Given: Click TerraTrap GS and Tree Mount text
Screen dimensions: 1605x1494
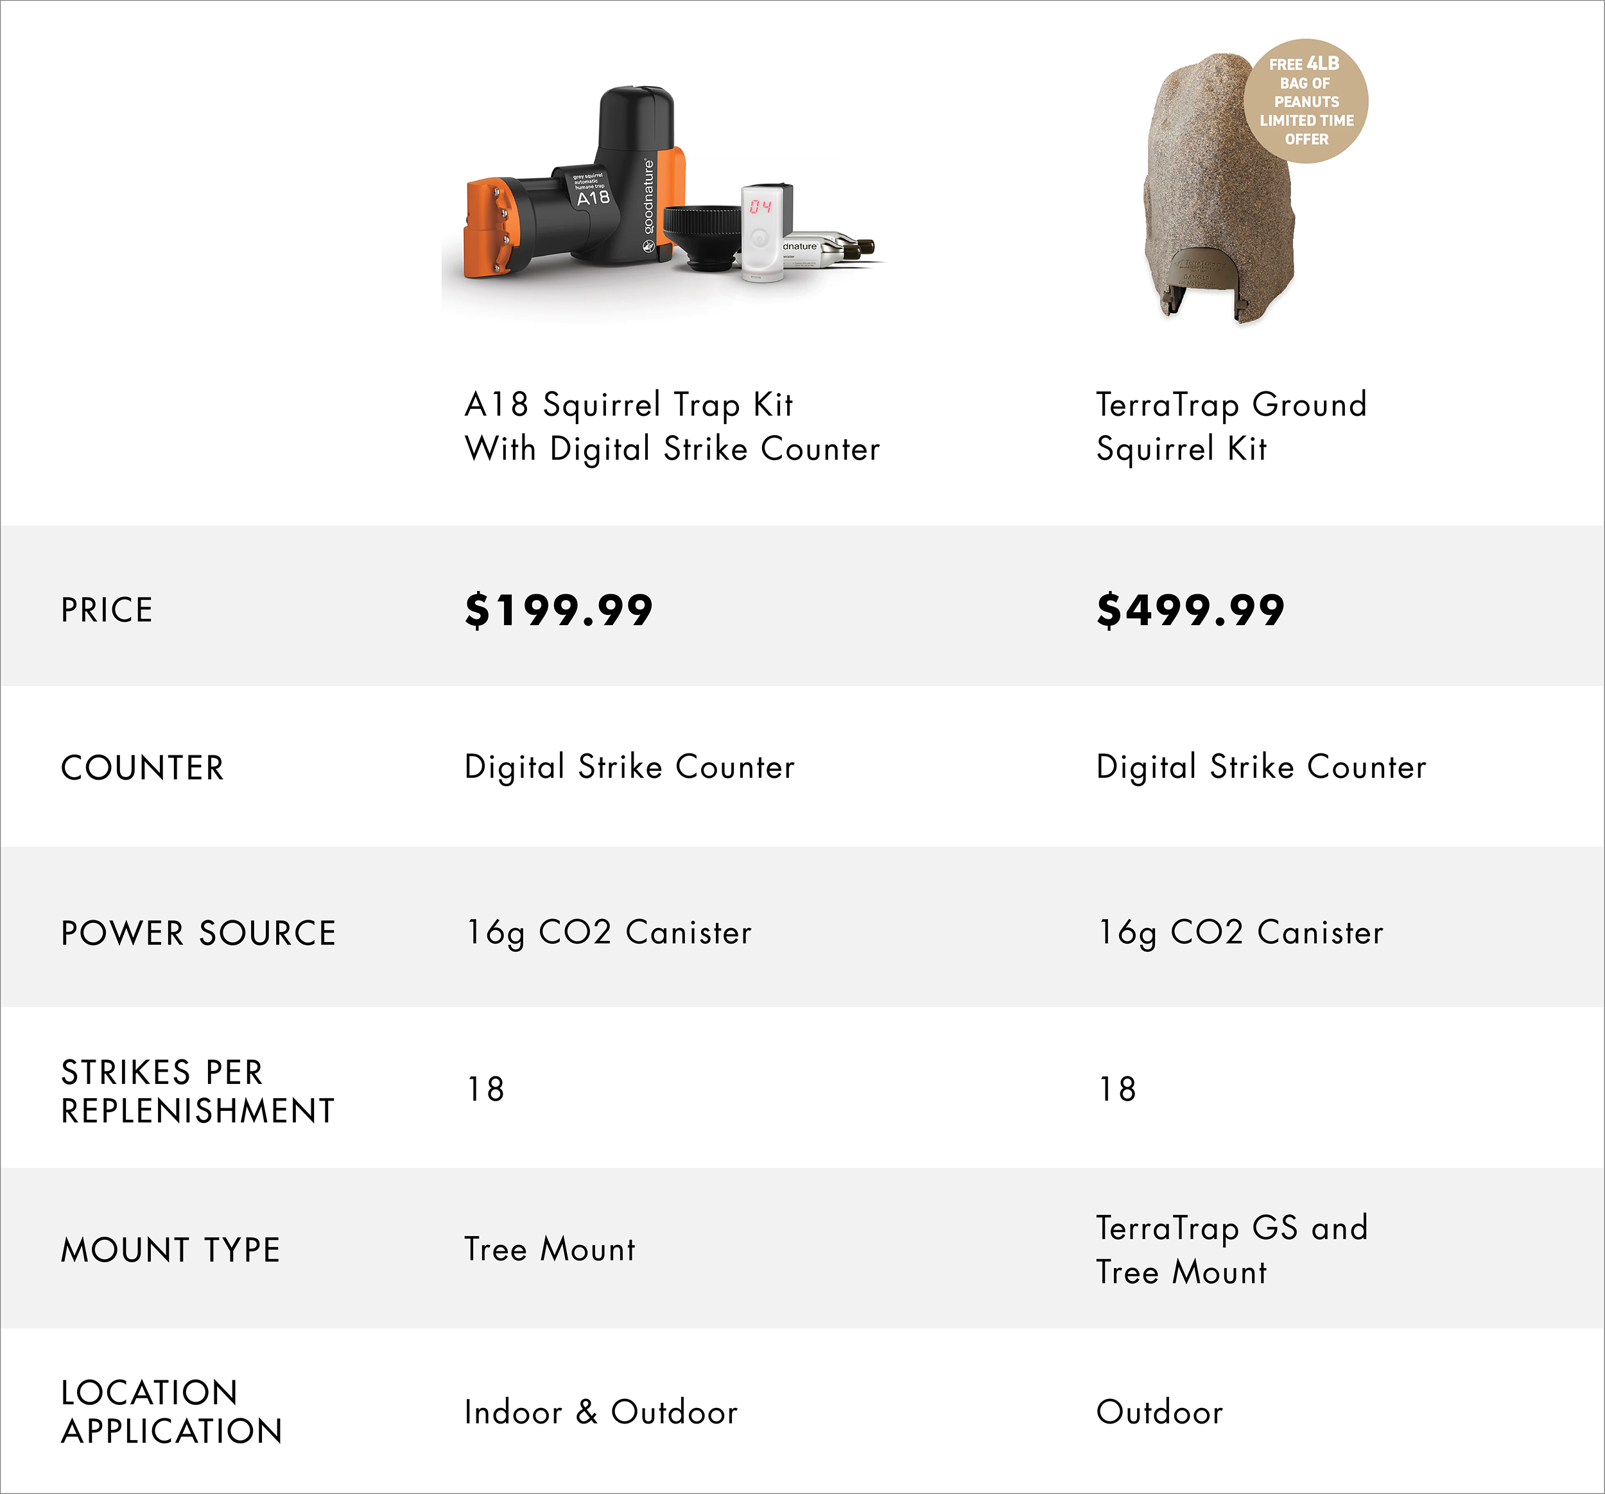Looking at the screenshot, I should click(1232, 1249).
